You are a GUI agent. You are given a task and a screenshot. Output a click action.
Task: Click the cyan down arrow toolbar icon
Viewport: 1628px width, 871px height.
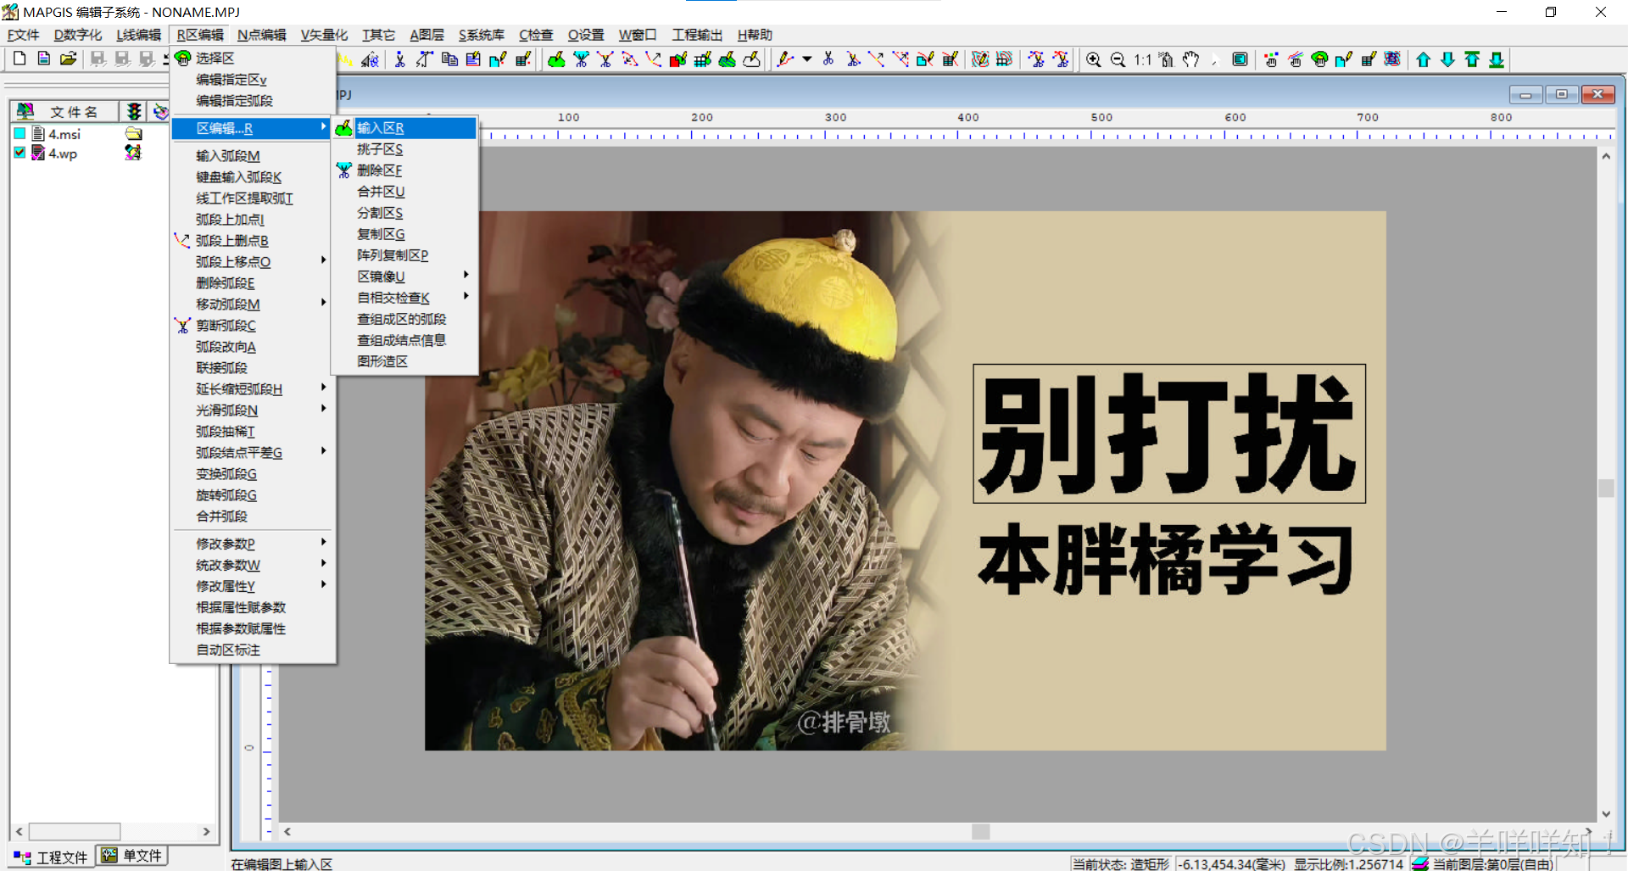(x=1448, y=59)
